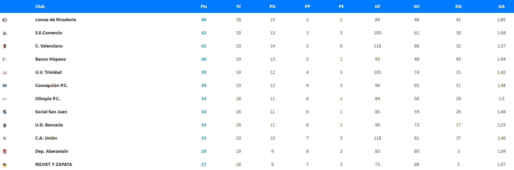The image size is (514, 170).
Task: Click the U.V. Trinidad team logo
Action: click(x=5, y=73)
